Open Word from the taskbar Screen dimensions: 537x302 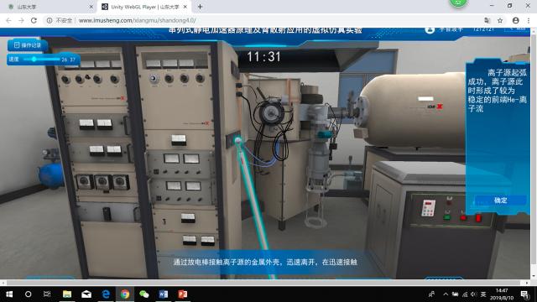pos(164,294)
